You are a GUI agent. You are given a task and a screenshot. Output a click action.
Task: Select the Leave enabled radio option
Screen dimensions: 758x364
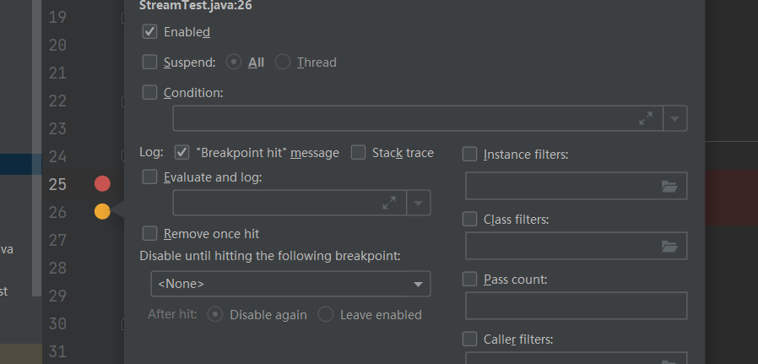pos(326,314)
